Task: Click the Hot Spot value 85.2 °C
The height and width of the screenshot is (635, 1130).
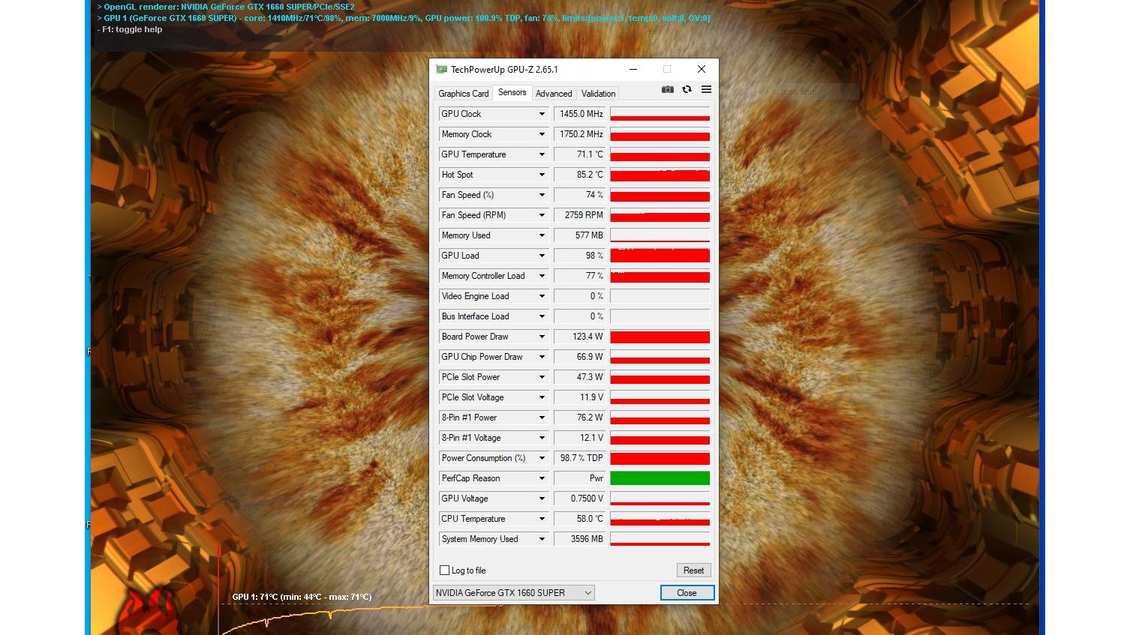Action: tap(579, 175)
